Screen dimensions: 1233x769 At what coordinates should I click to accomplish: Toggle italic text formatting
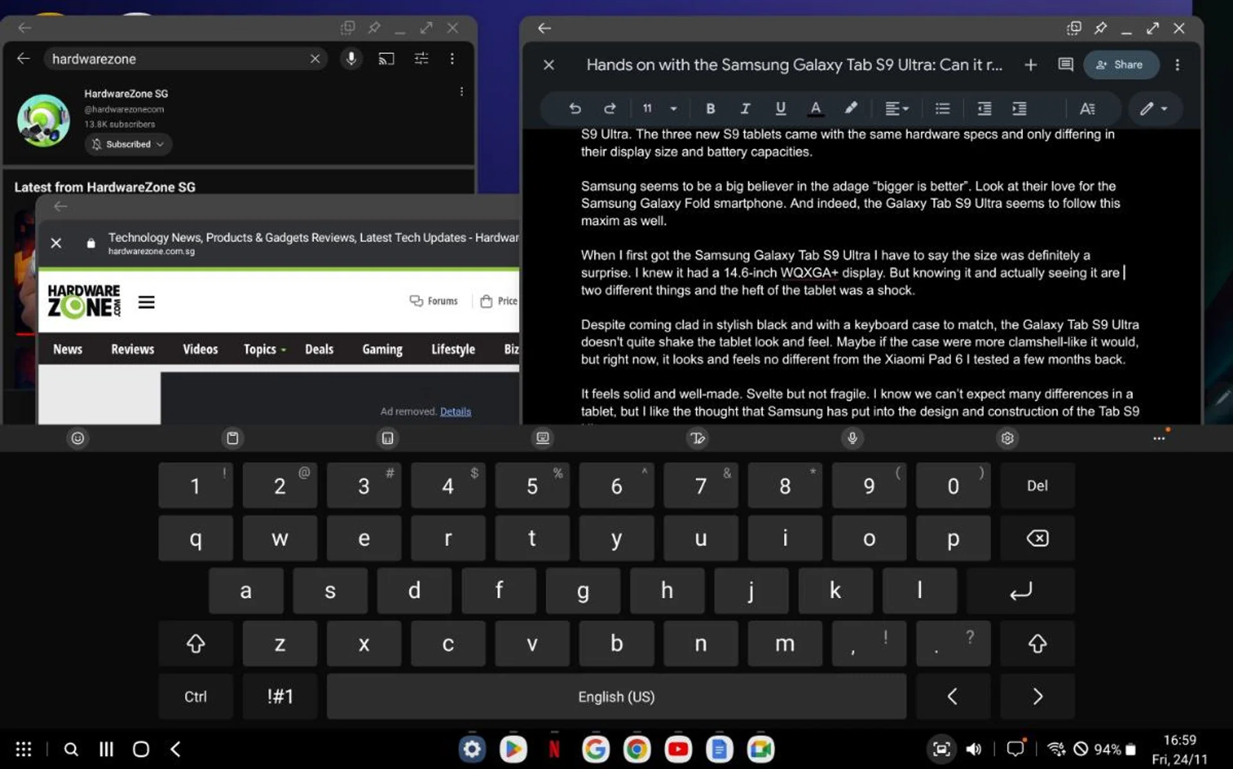pos(745,108)
